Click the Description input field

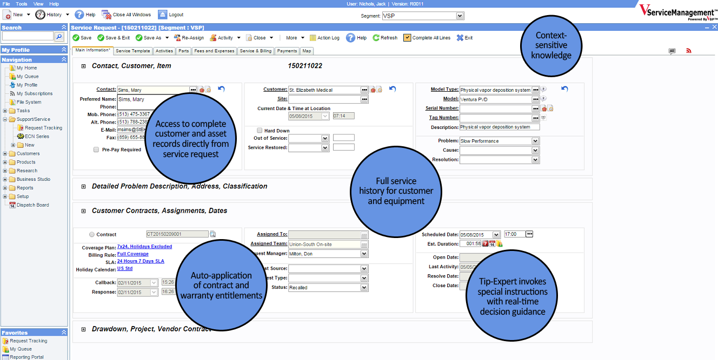[499, 127]
